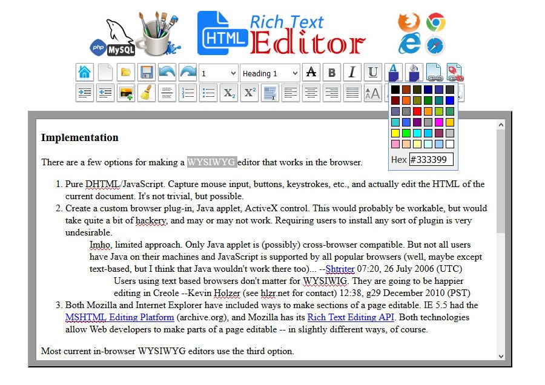Toggle bold formatting
The width and height of the screenshot is (545, 385).
pos(332,72)
